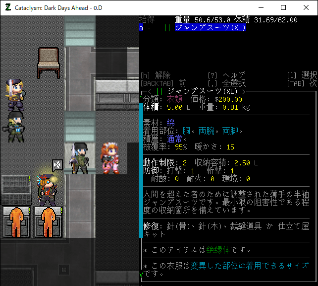This screenshot has width=318, height=286.
Task: Click the small floor hatch at the bottom
Action: [64, 270]
